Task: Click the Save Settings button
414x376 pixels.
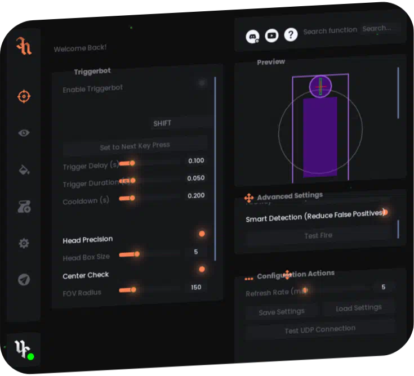Action: pyautogui.click(x=282, y=312)
